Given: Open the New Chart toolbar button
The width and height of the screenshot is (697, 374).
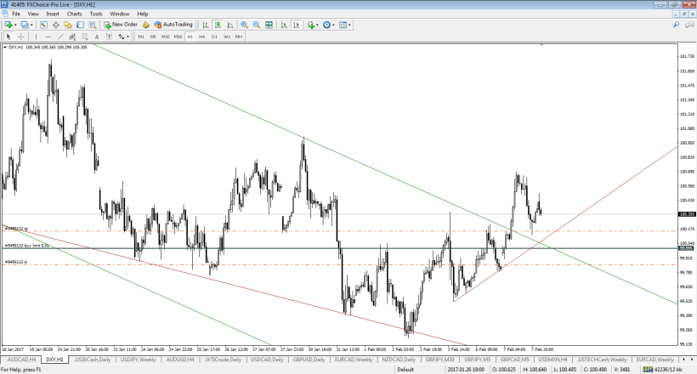Looking at the screenshot, I should pos(8,25).
